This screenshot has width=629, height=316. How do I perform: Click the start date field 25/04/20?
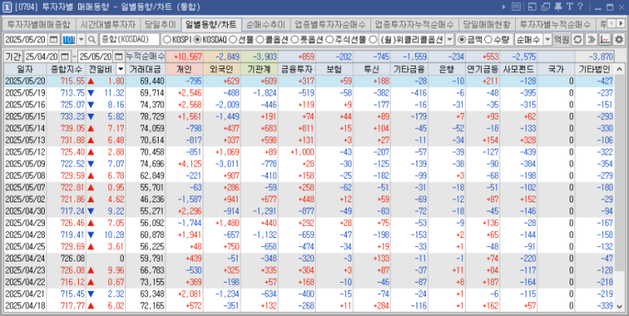pyautogui.click(x=42, y=57)
